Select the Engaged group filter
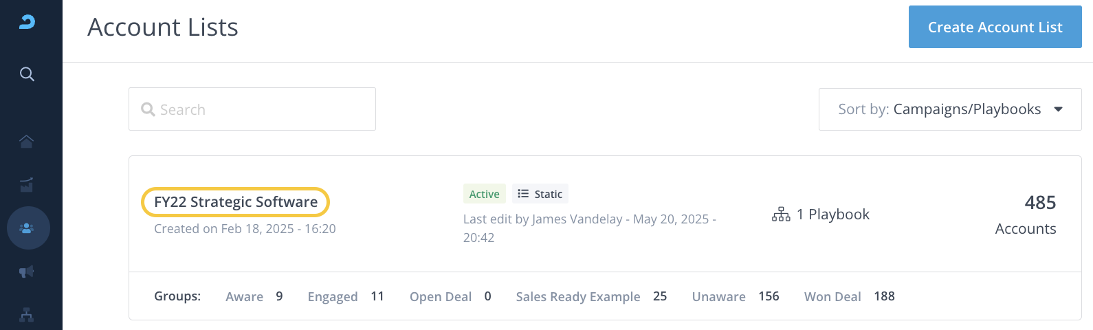Image resolution: width=1093 pixels, height=330 pixels. coord(333,296)
